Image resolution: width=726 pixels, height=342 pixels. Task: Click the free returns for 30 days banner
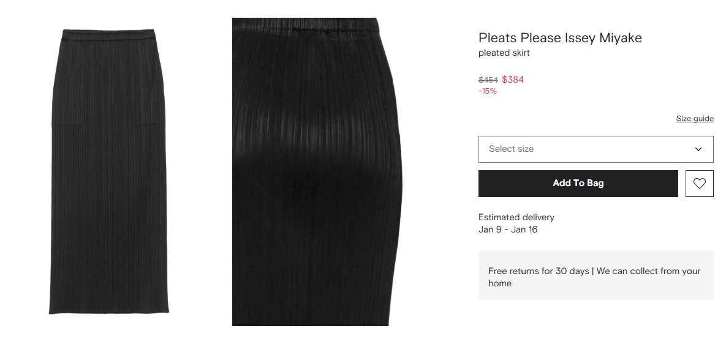(596, 275)
